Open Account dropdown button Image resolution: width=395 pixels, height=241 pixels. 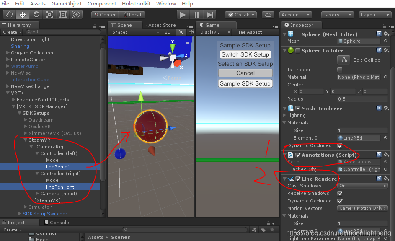pos(295,15)
